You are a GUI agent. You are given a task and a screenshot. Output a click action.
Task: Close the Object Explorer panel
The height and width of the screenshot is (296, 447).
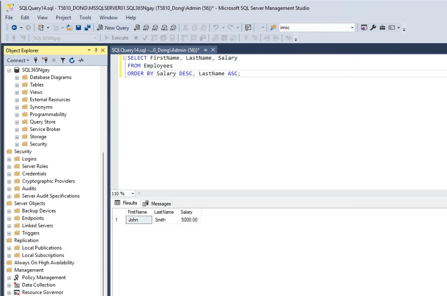pos(103,51)
